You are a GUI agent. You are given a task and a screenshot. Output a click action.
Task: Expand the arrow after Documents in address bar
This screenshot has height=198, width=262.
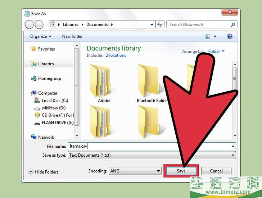pos(112,25)
